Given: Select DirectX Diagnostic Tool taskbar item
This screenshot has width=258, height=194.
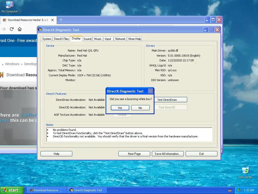Looking at the screenshot, I should coord(87,190).
